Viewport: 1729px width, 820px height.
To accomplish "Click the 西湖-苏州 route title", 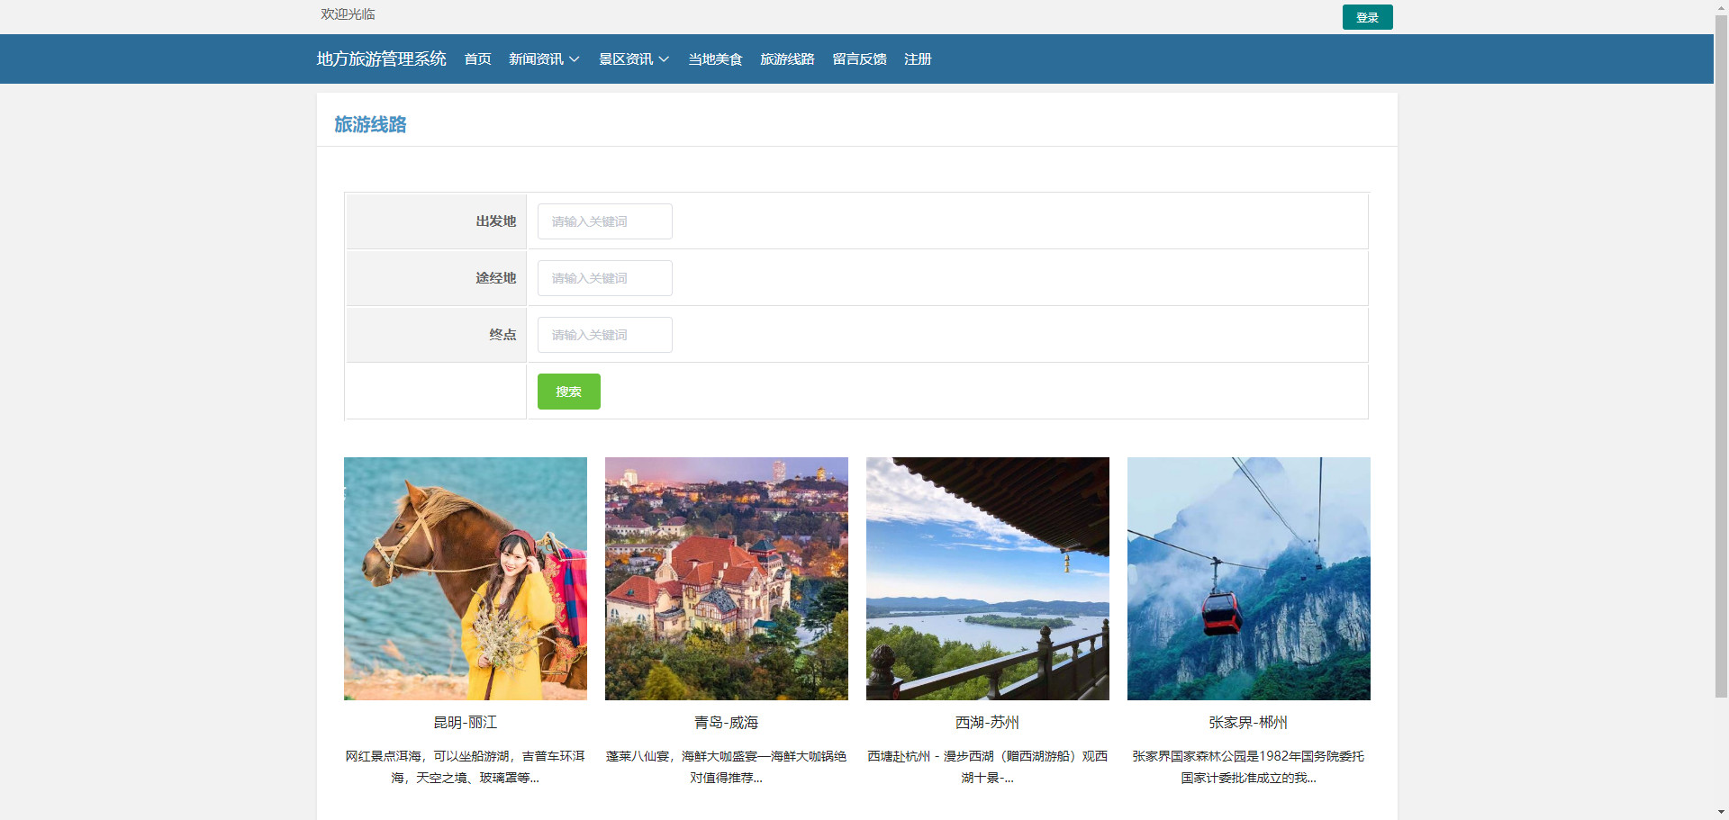I will click(988, 723).
